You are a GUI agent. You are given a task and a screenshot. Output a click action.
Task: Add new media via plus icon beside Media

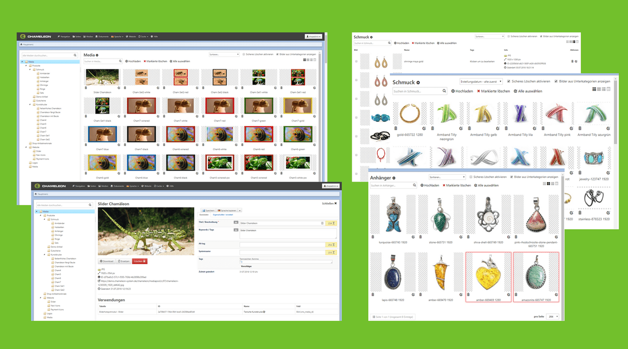[x=96, y=54]
